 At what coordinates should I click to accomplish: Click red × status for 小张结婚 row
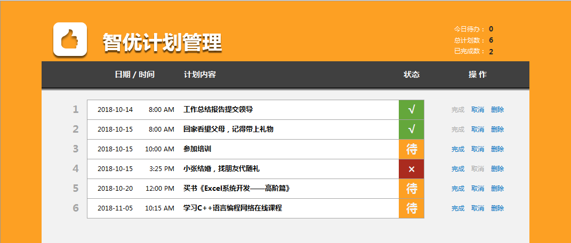click(412, 169)
